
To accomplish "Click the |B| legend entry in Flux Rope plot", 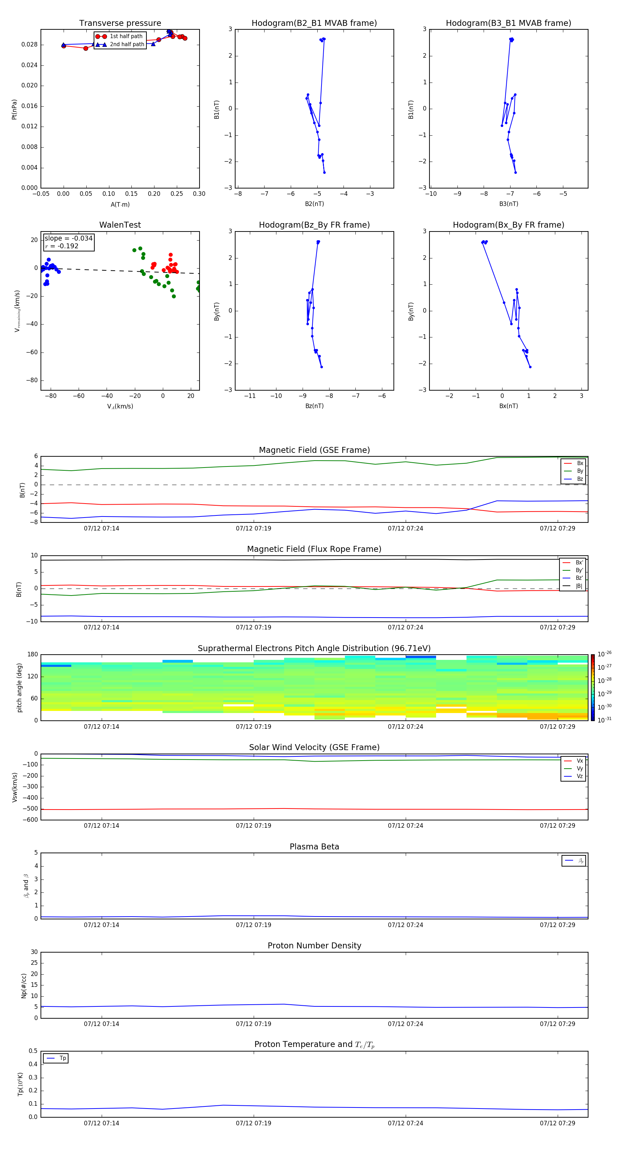I will coord(573,586).
